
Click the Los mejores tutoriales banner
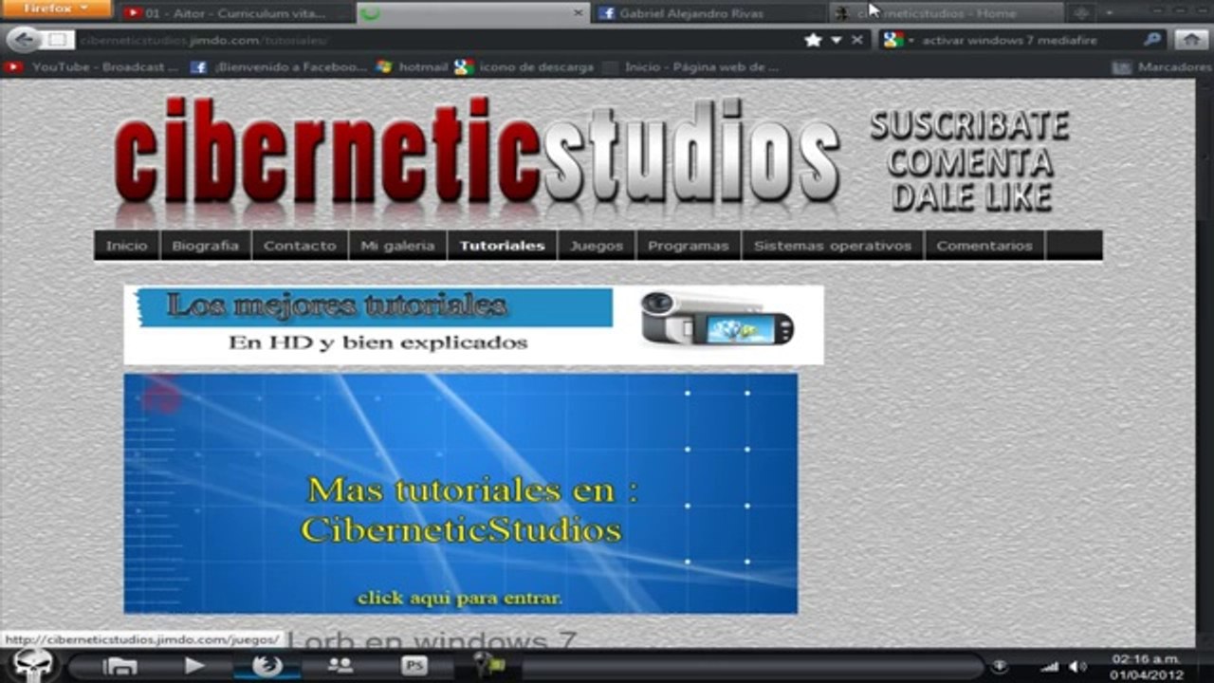click(x=473, y=324)
